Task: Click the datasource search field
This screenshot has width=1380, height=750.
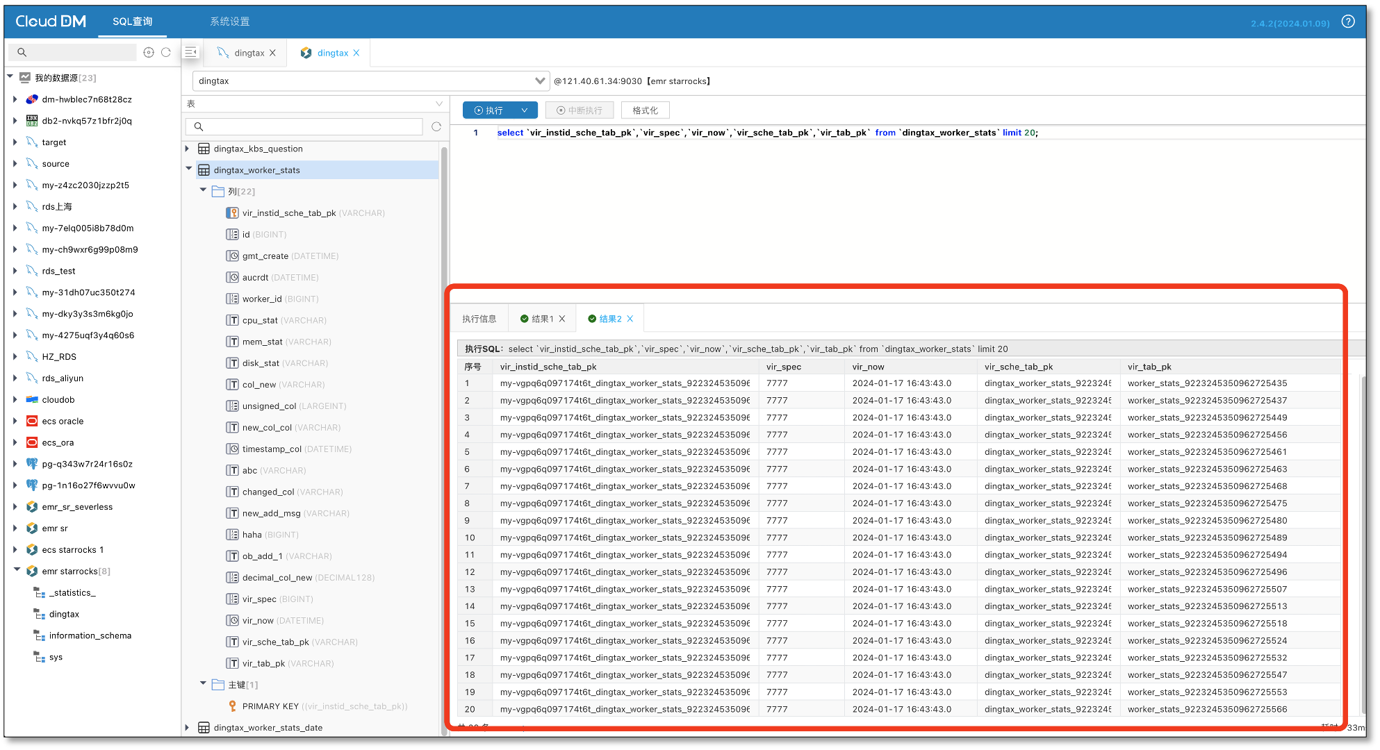Action: pyautogui.click(x=74, y=52)
